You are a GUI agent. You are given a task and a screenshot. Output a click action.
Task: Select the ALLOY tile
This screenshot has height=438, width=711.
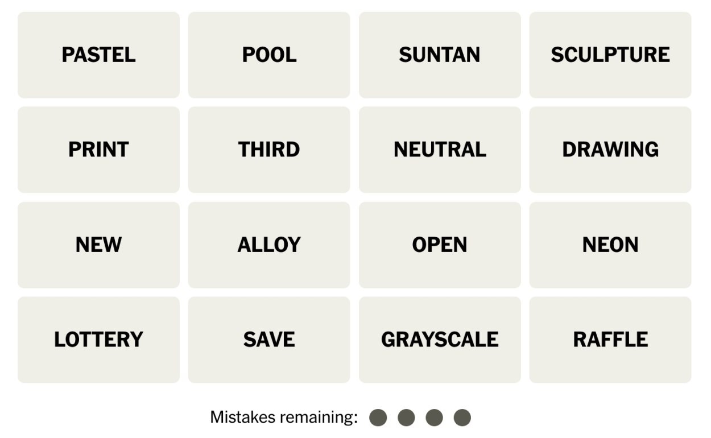(x=269, y=245)
